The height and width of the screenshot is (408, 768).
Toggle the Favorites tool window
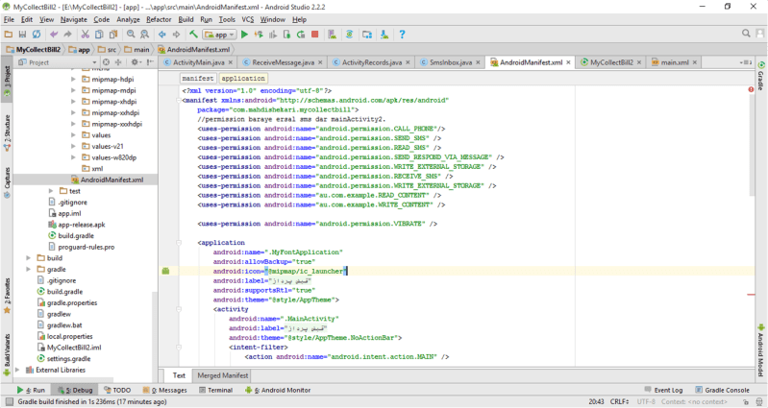coord(8,295)
